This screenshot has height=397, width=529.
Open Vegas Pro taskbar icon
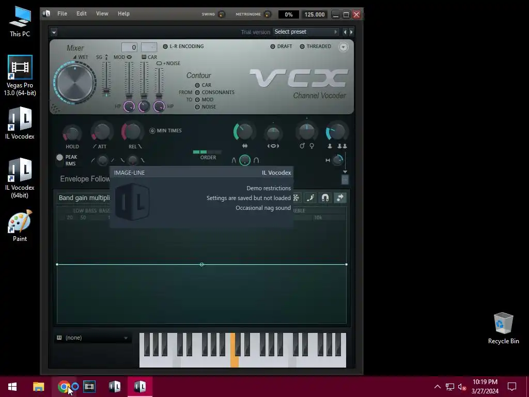pyautogui.click(x=89, y=387)
